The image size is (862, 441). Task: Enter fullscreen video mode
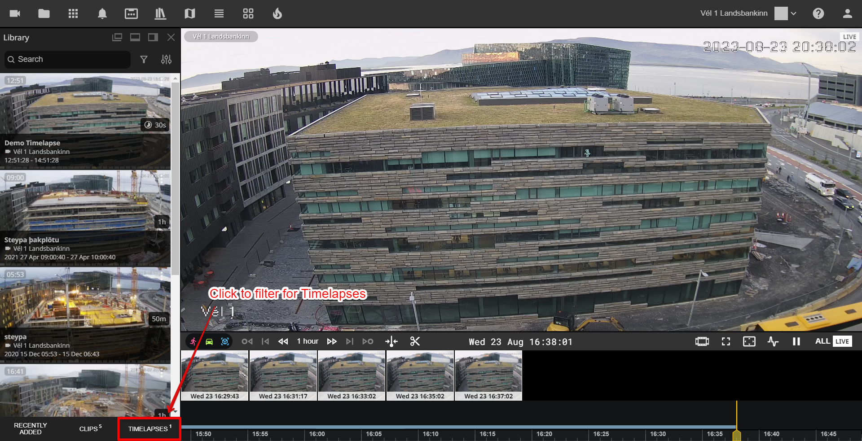pos(726,341)
